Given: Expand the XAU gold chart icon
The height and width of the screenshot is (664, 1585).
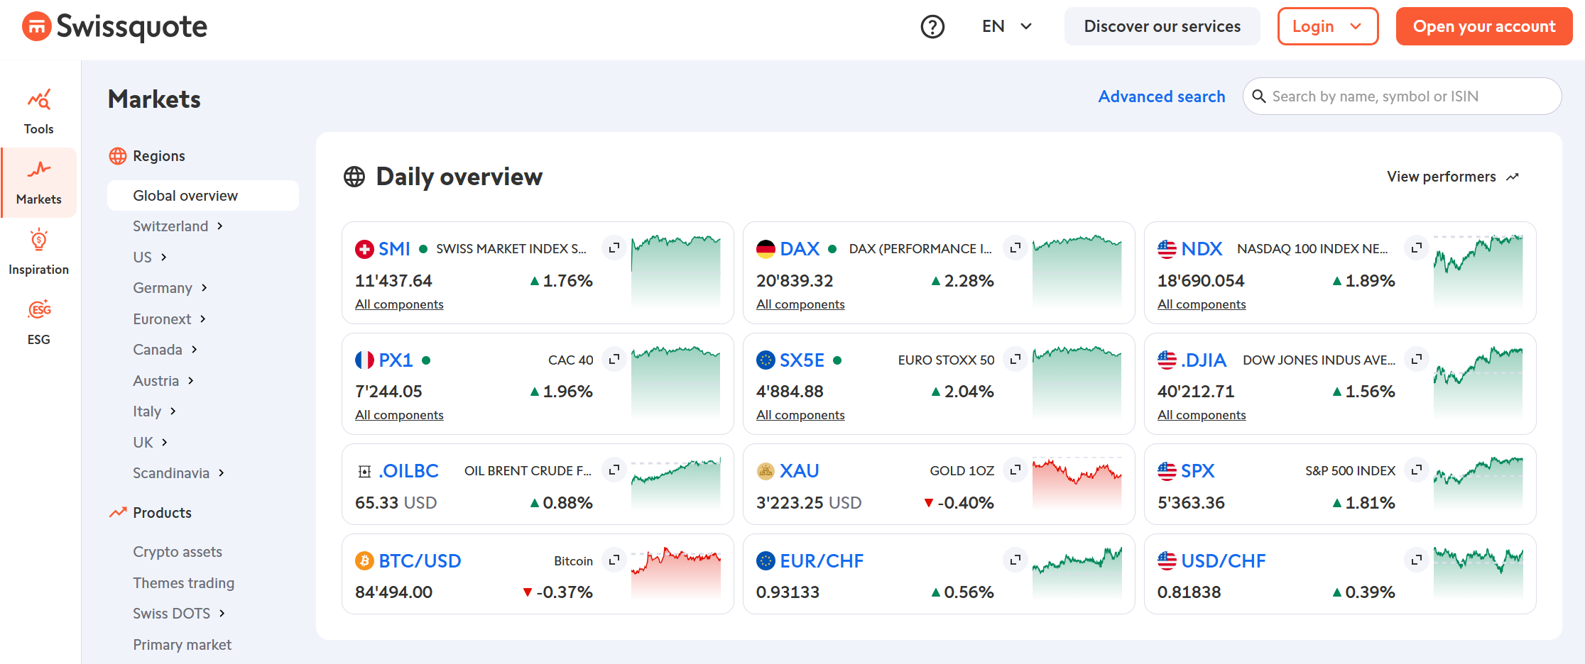Looking at the screenshot, I should point(1015,470).
